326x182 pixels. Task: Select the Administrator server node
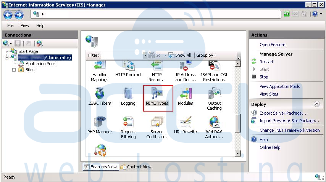pyautogui.click(x=45, y=57)
